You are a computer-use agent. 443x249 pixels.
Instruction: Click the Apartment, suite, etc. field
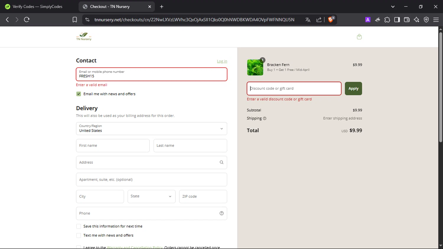(152, 179)
